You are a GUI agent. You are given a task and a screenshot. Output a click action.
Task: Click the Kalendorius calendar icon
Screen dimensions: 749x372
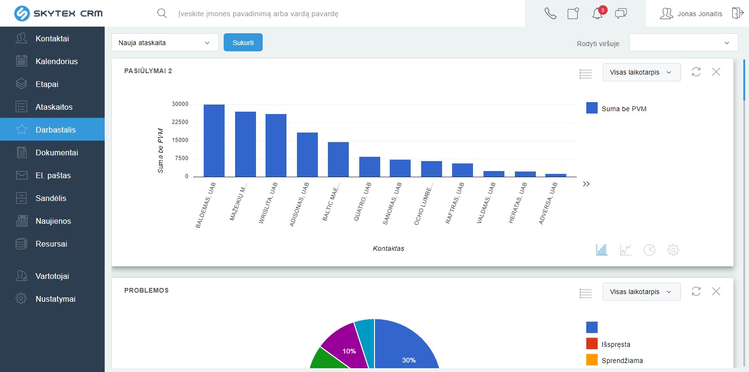[21, 61]
